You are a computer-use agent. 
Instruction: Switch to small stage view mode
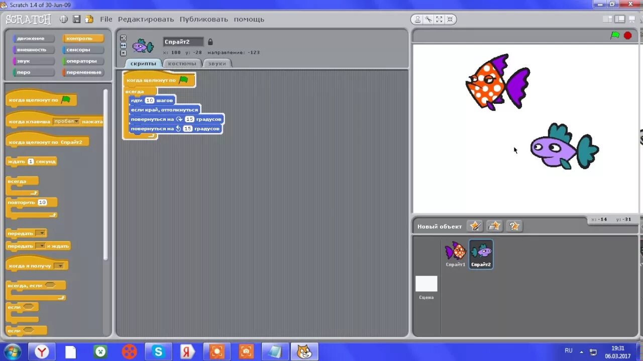(608, 19)
